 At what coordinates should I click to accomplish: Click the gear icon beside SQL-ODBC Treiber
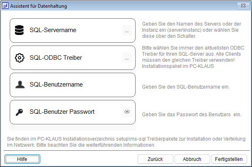(19, 58)
